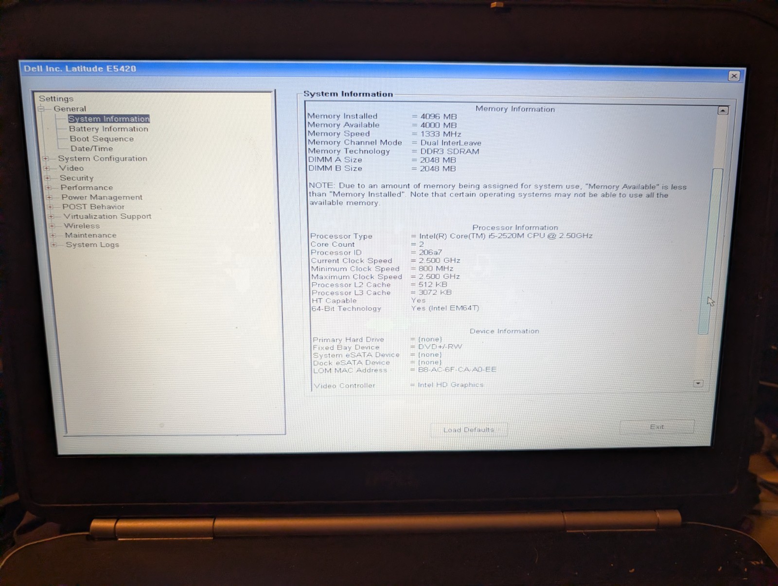This screenshot has height=586, width=778.
Task: Expand the Security settings node
Action: [x=48, y=178]
